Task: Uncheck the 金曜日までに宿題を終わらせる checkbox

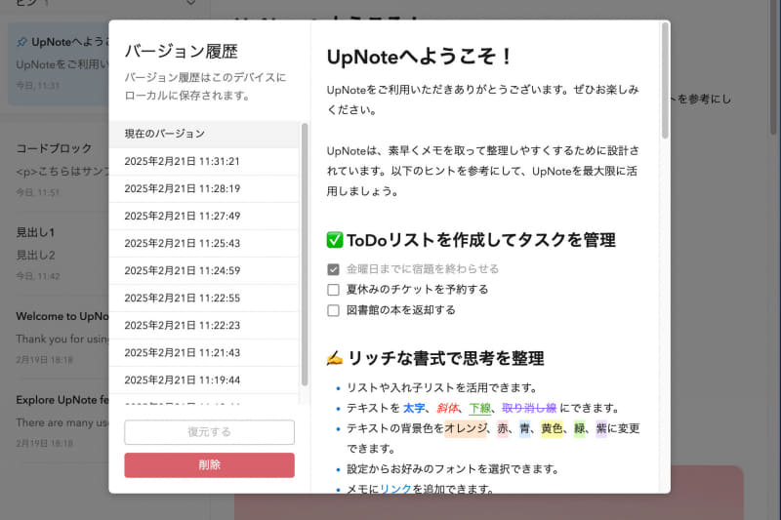Action: [x=333, y=269]
